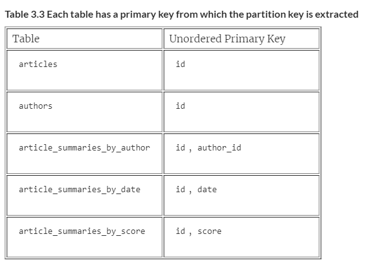Click the 'articles' table name cell
The height and width of the screenshot is (270, 371).
(x=84, y=70)
